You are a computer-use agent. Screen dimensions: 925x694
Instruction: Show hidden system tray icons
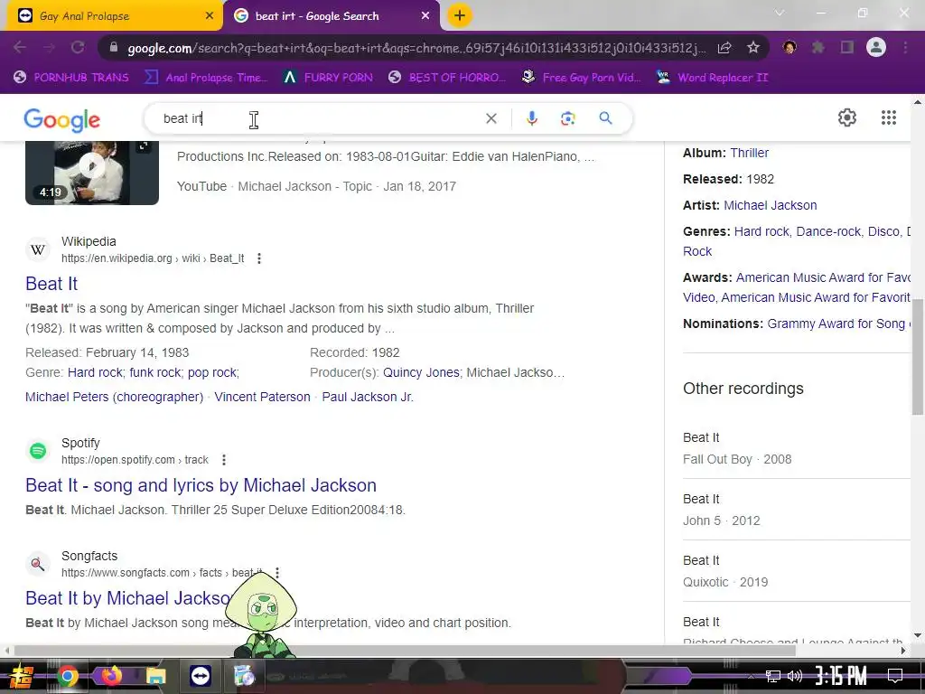751,676
